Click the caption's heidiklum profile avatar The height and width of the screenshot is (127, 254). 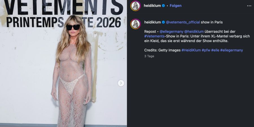click(x=135, y=24)
